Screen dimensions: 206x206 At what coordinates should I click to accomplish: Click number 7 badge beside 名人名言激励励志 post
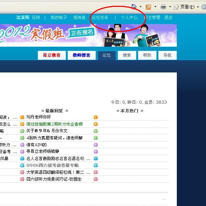[x=22, y=158]
